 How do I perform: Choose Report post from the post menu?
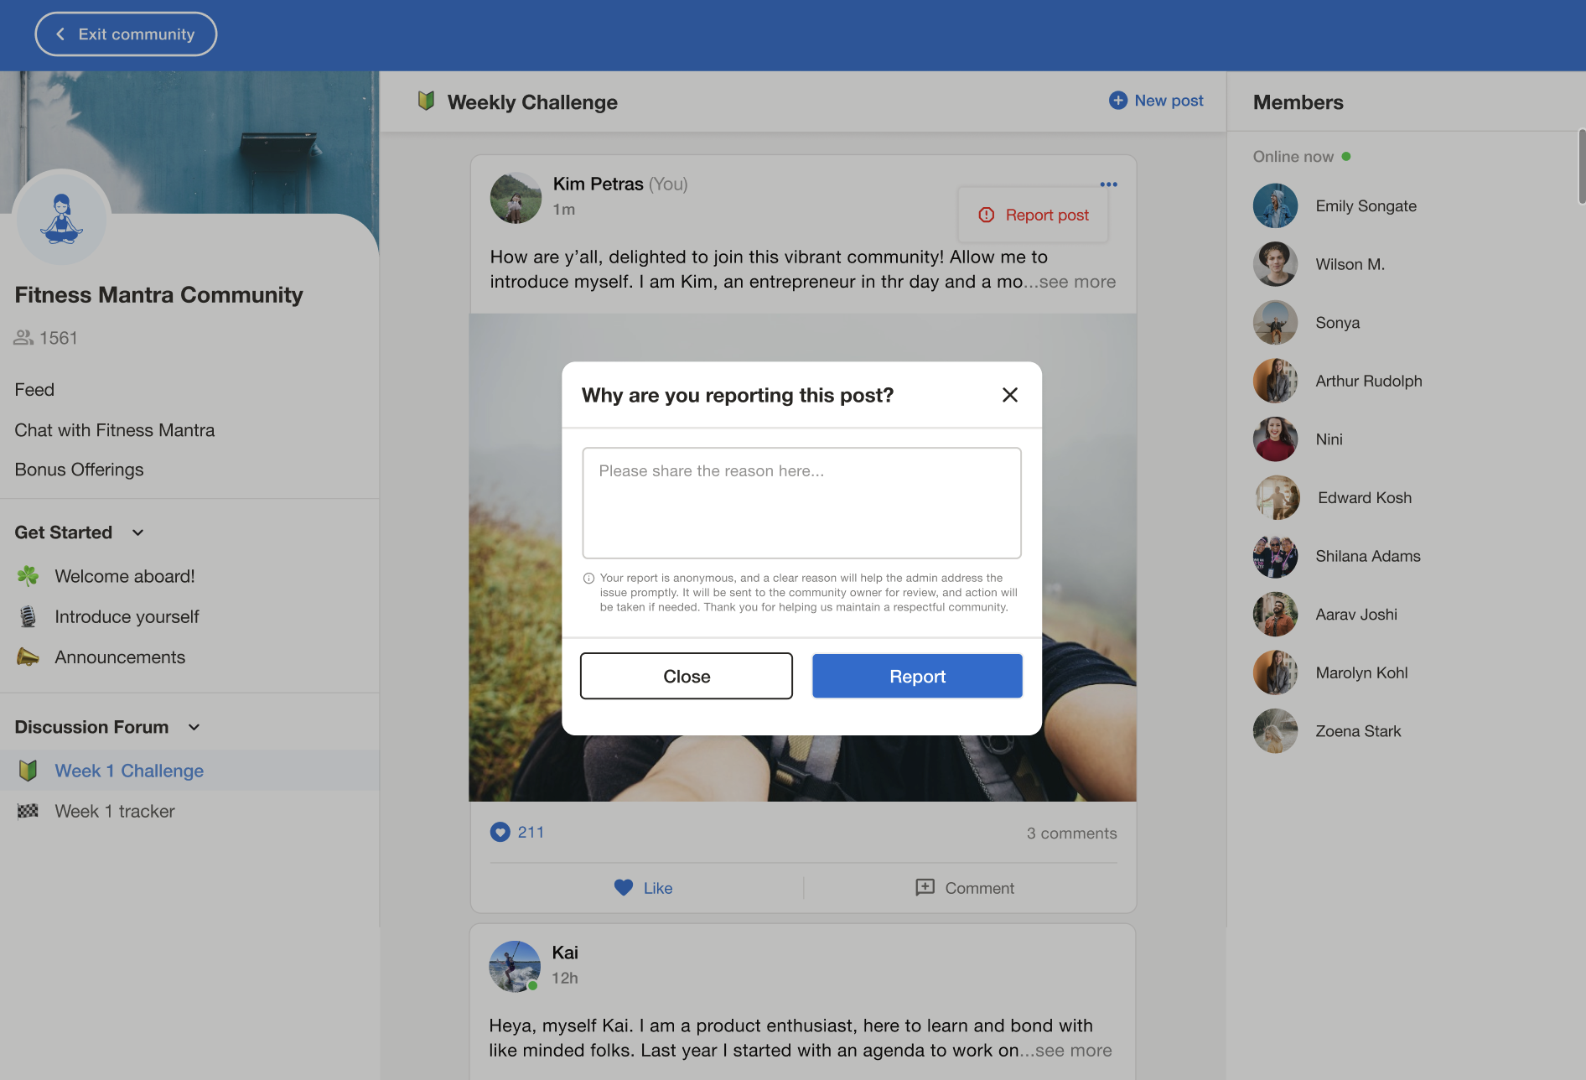(1033, 215)
